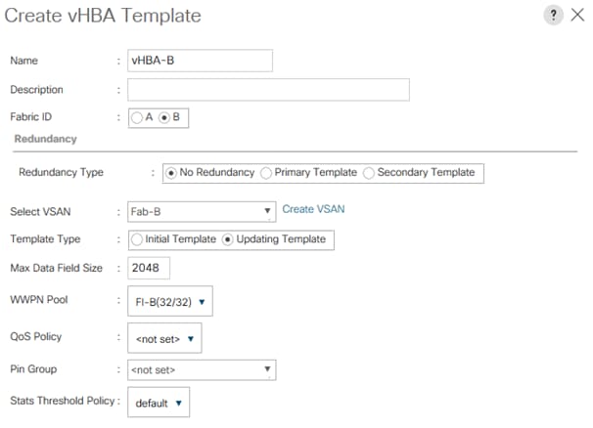Click the WWPN Pool label
This screenshot has height=428, width=593.
click(39, 300)
